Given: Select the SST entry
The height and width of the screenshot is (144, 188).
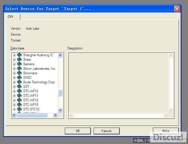Looking at the screenshot, I should [26, 87].
